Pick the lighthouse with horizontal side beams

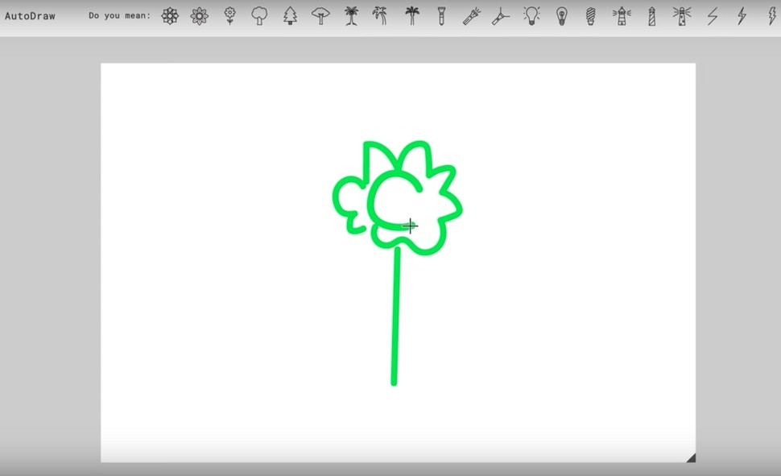click(622, 16)
